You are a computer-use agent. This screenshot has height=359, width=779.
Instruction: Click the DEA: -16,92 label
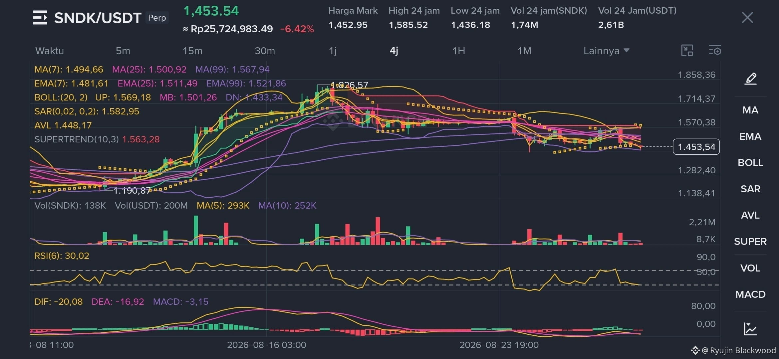click(118, 302)
